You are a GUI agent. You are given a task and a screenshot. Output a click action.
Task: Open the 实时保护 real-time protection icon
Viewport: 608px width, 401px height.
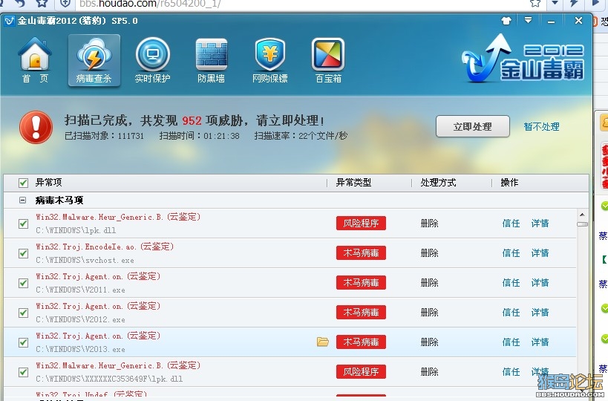click(x=152, y=60)
